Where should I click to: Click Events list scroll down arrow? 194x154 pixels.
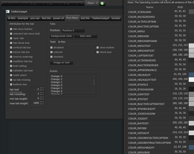pyautogui.click(x=94, y=92)
